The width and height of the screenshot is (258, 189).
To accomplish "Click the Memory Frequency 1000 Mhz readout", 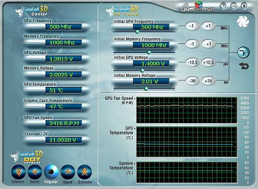I will click(x=63, y=43).
